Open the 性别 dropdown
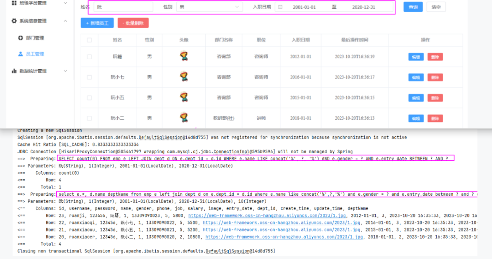 pyautogui.click(x=209, y=7)
